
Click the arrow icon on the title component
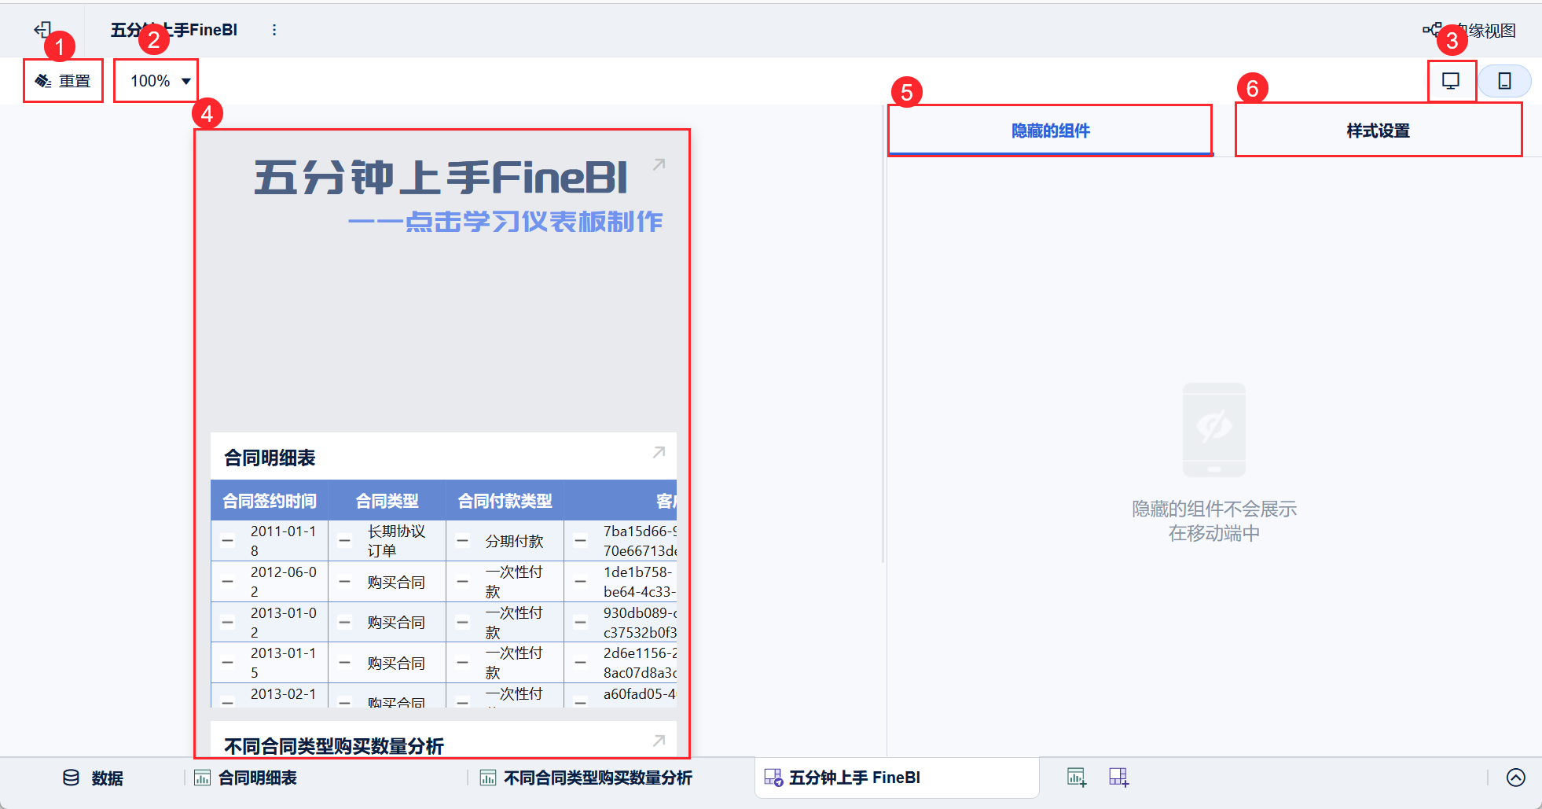659,164
